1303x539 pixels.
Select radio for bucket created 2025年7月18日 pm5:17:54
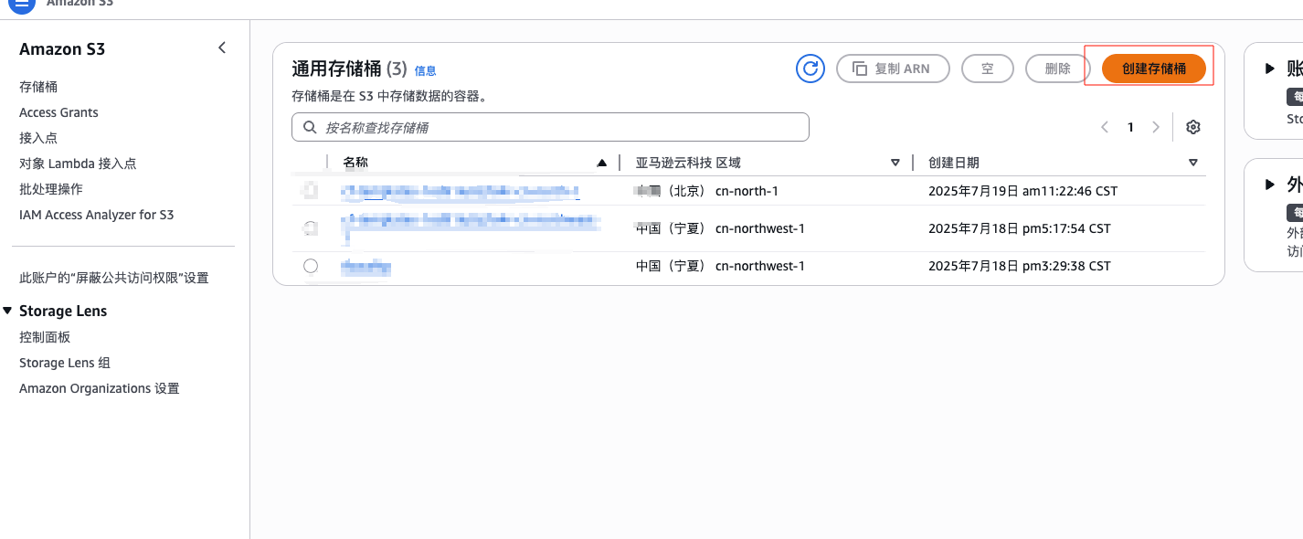311,227
